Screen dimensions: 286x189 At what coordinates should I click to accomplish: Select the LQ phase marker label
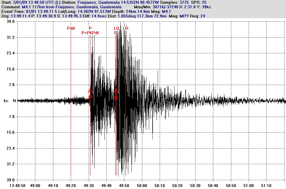coord(116,28)
